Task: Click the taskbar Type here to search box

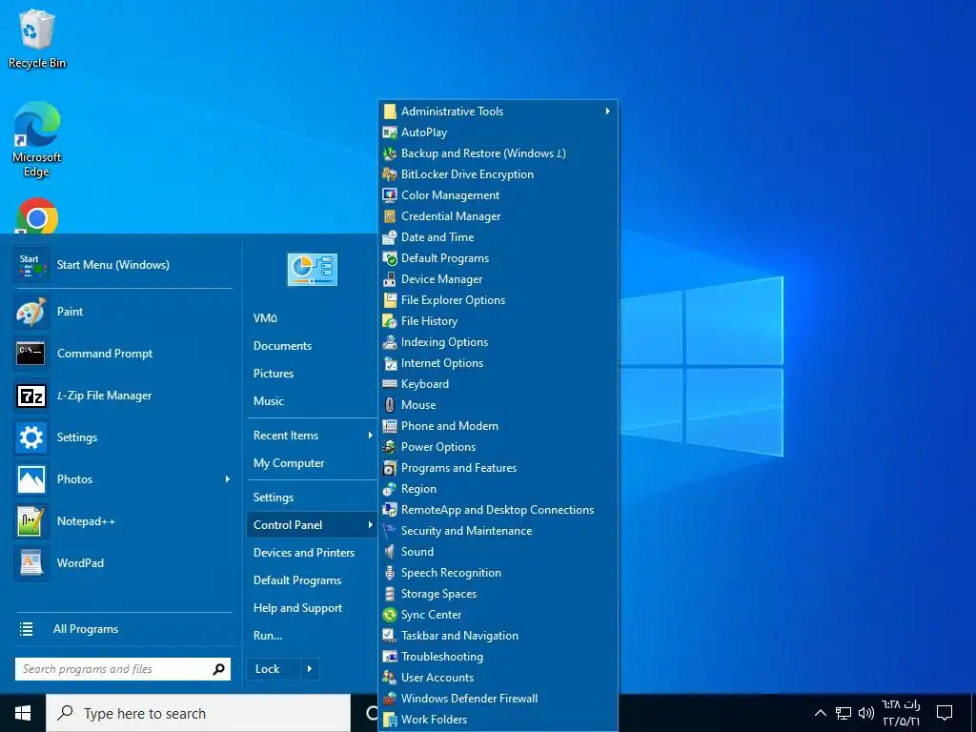Action: tap(198, 713)
